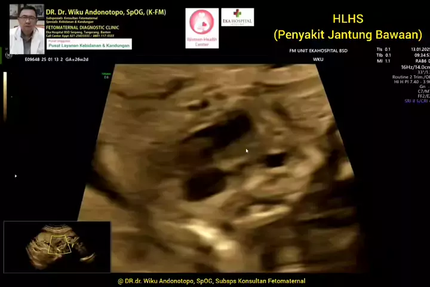This screenshot has width=430, height=287.
Task: Click the small white arrow marker at left
Action: pyautogui.click(x=16, y=176)
